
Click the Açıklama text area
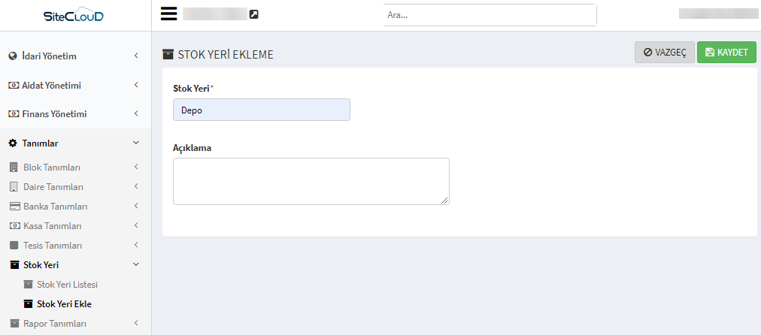[311, 181]
